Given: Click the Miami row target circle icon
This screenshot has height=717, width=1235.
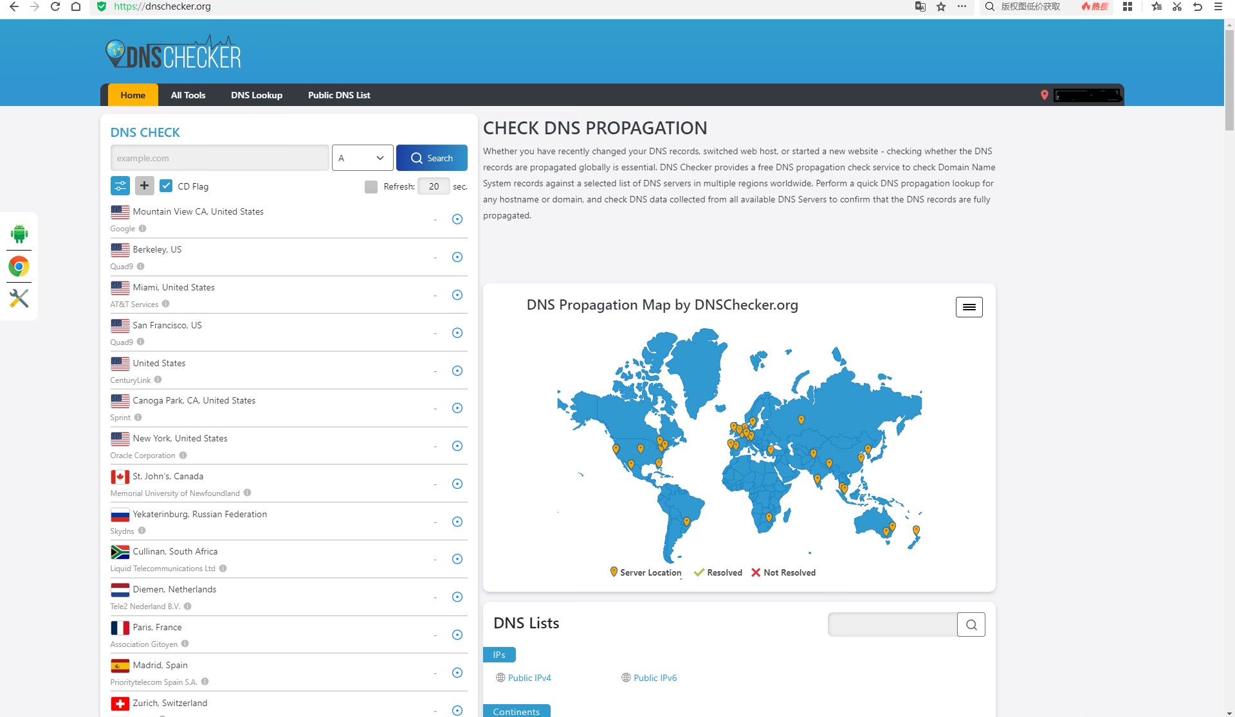Looking at the screenshot, I should [457, 295].
